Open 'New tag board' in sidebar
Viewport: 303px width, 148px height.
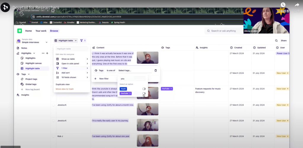[30, 90]
